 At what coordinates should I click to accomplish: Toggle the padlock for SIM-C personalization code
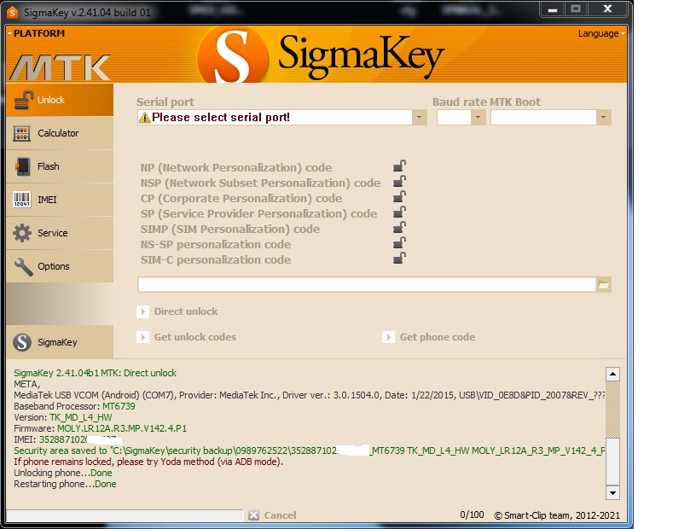click(397, 259)
